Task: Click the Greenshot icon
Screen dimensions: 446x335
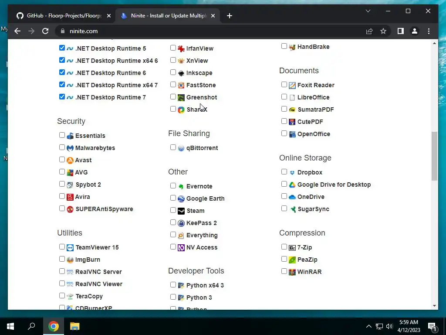Action: (x=181, y=98)
